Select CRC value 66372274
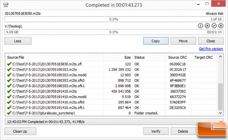 click(x=178, y=97)
